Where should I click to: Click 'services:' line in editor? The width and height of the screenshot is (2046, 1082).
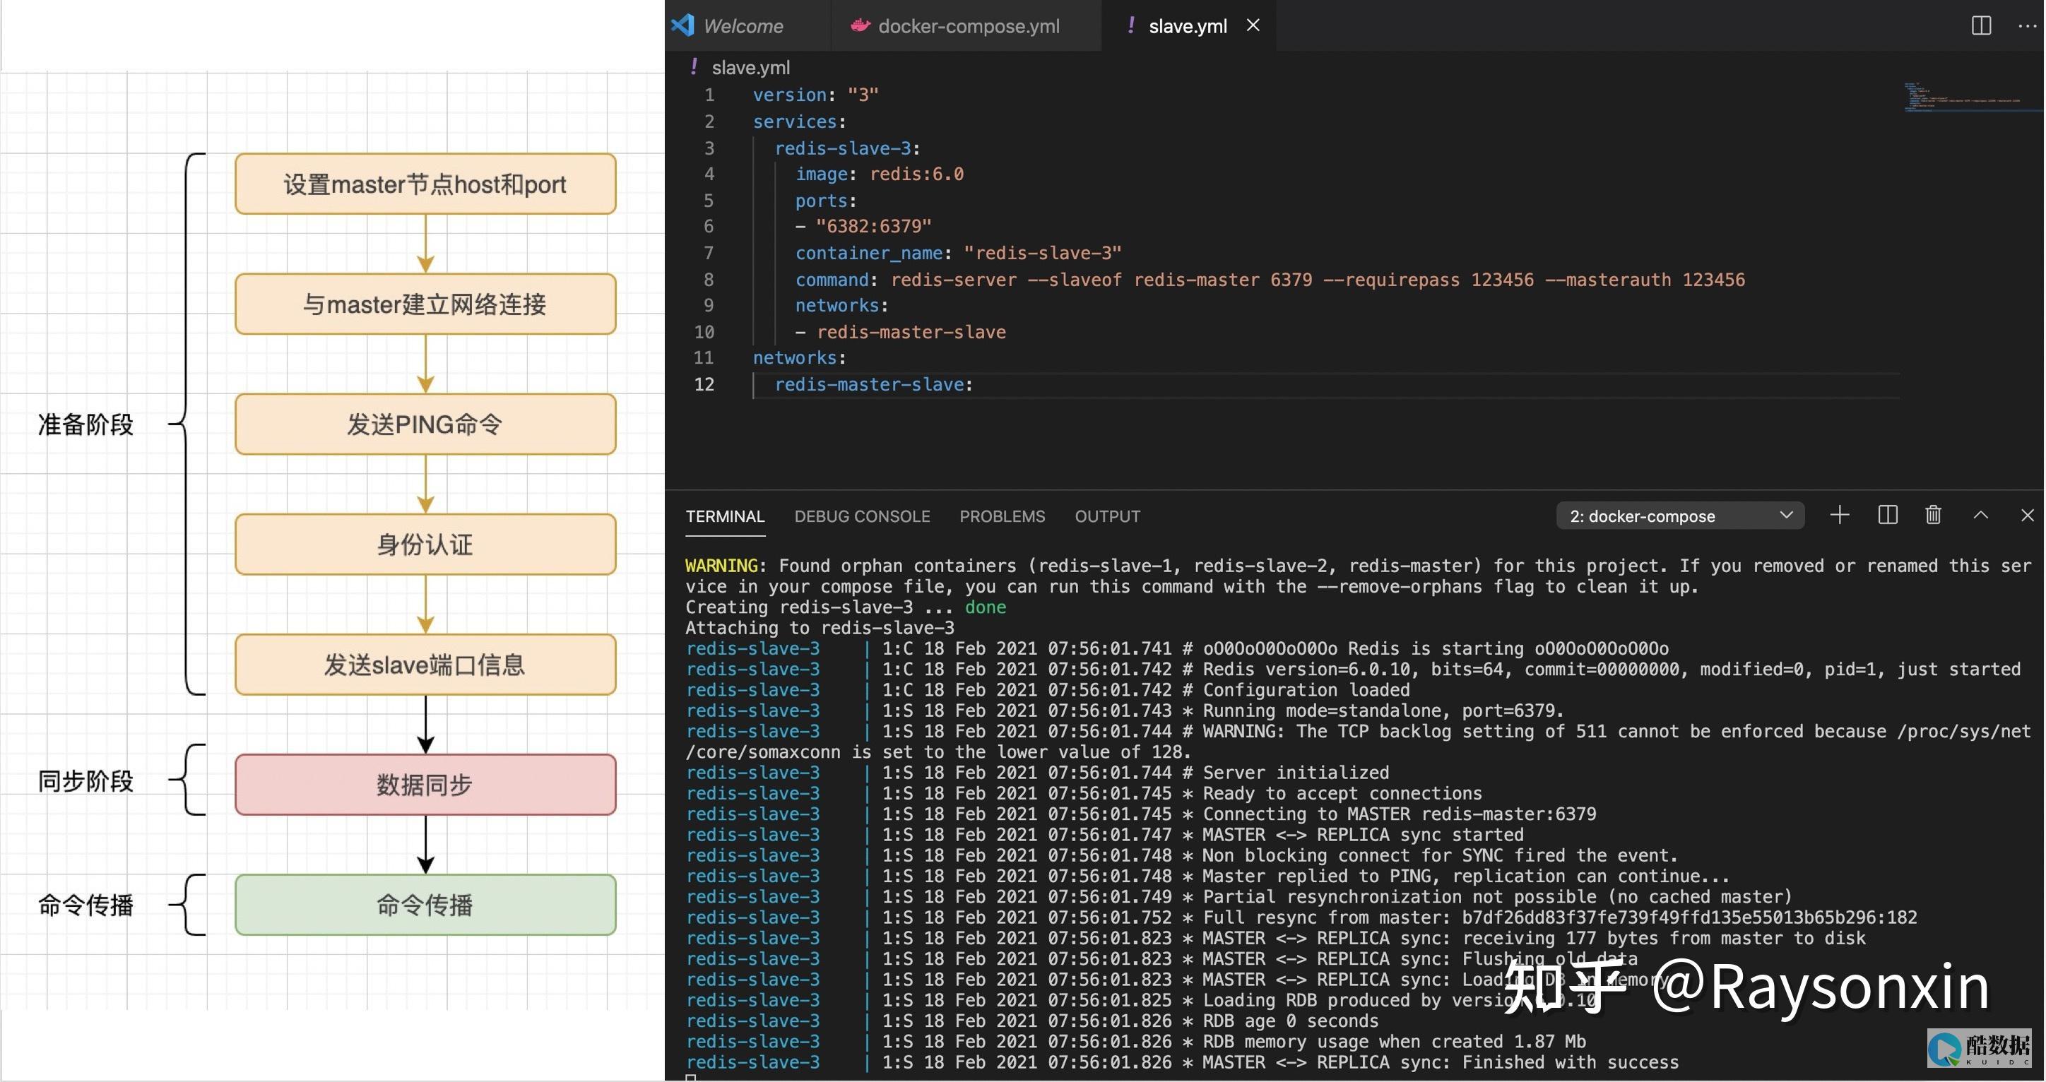click(799, 121)
